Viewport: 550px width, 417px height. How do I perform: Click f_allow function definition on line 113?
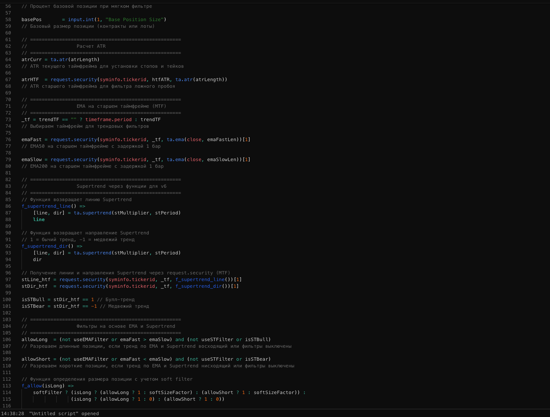tap(32, 386)
